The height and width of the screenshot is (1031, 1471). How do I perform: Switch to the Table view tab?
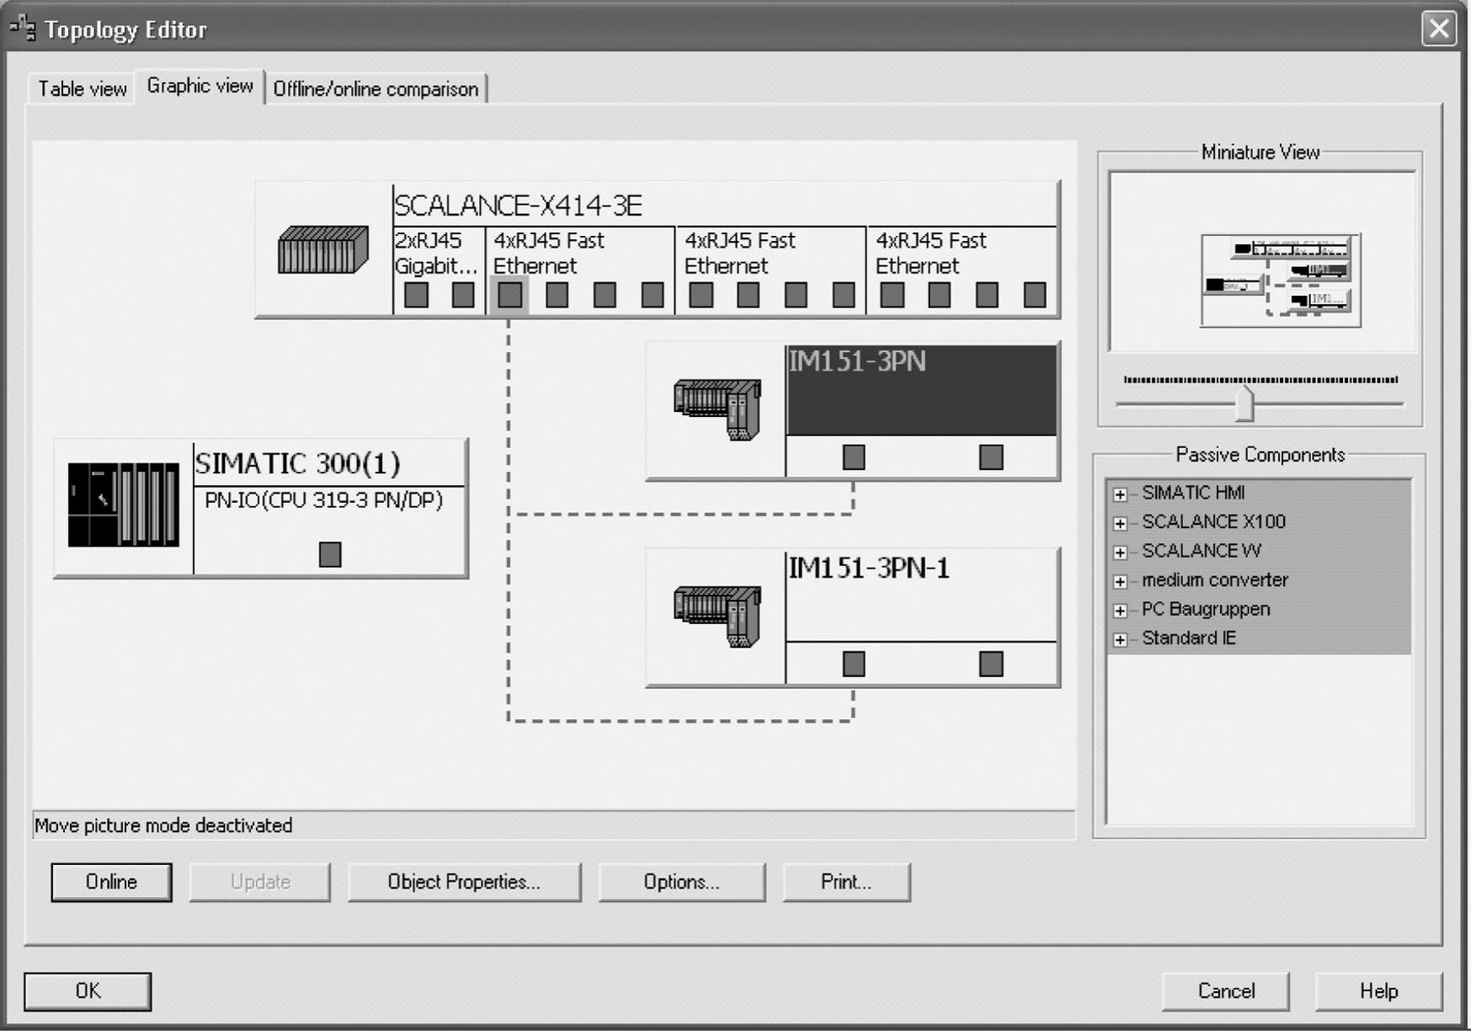pyautogui.click(x=82, y=88)
